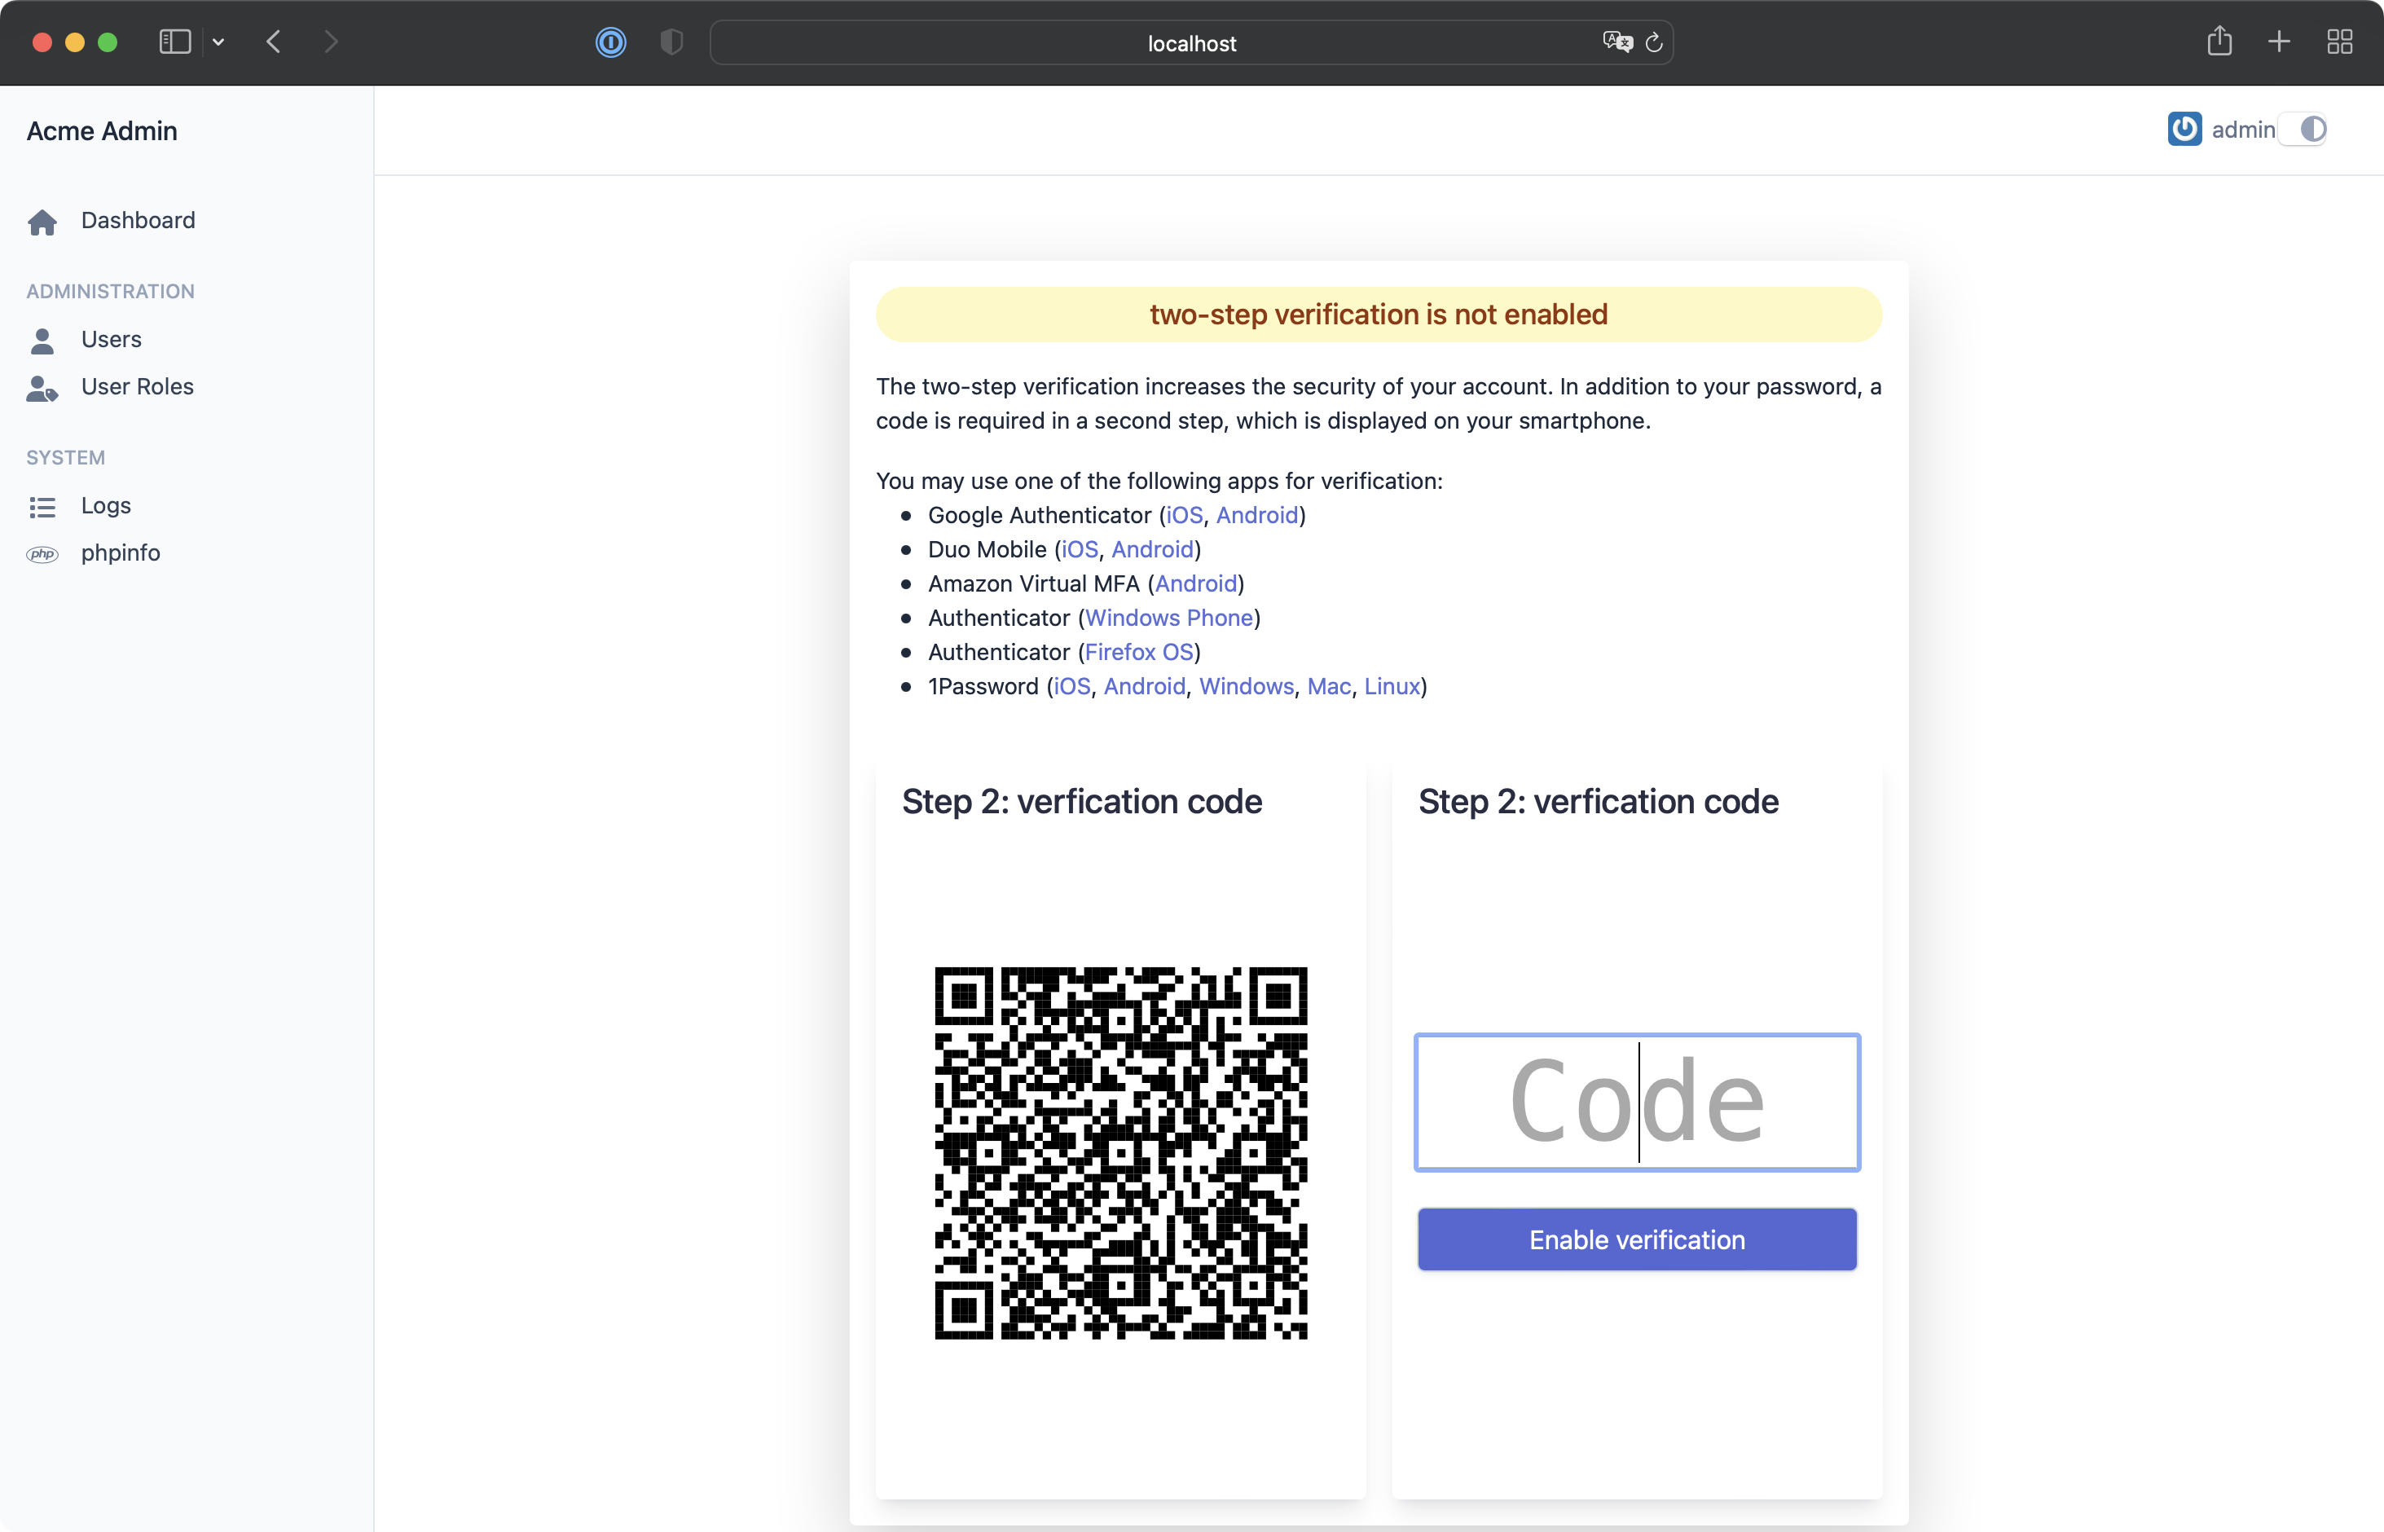Click the Dashboard home icon
2384x1532 pixels.
point(42,221)
